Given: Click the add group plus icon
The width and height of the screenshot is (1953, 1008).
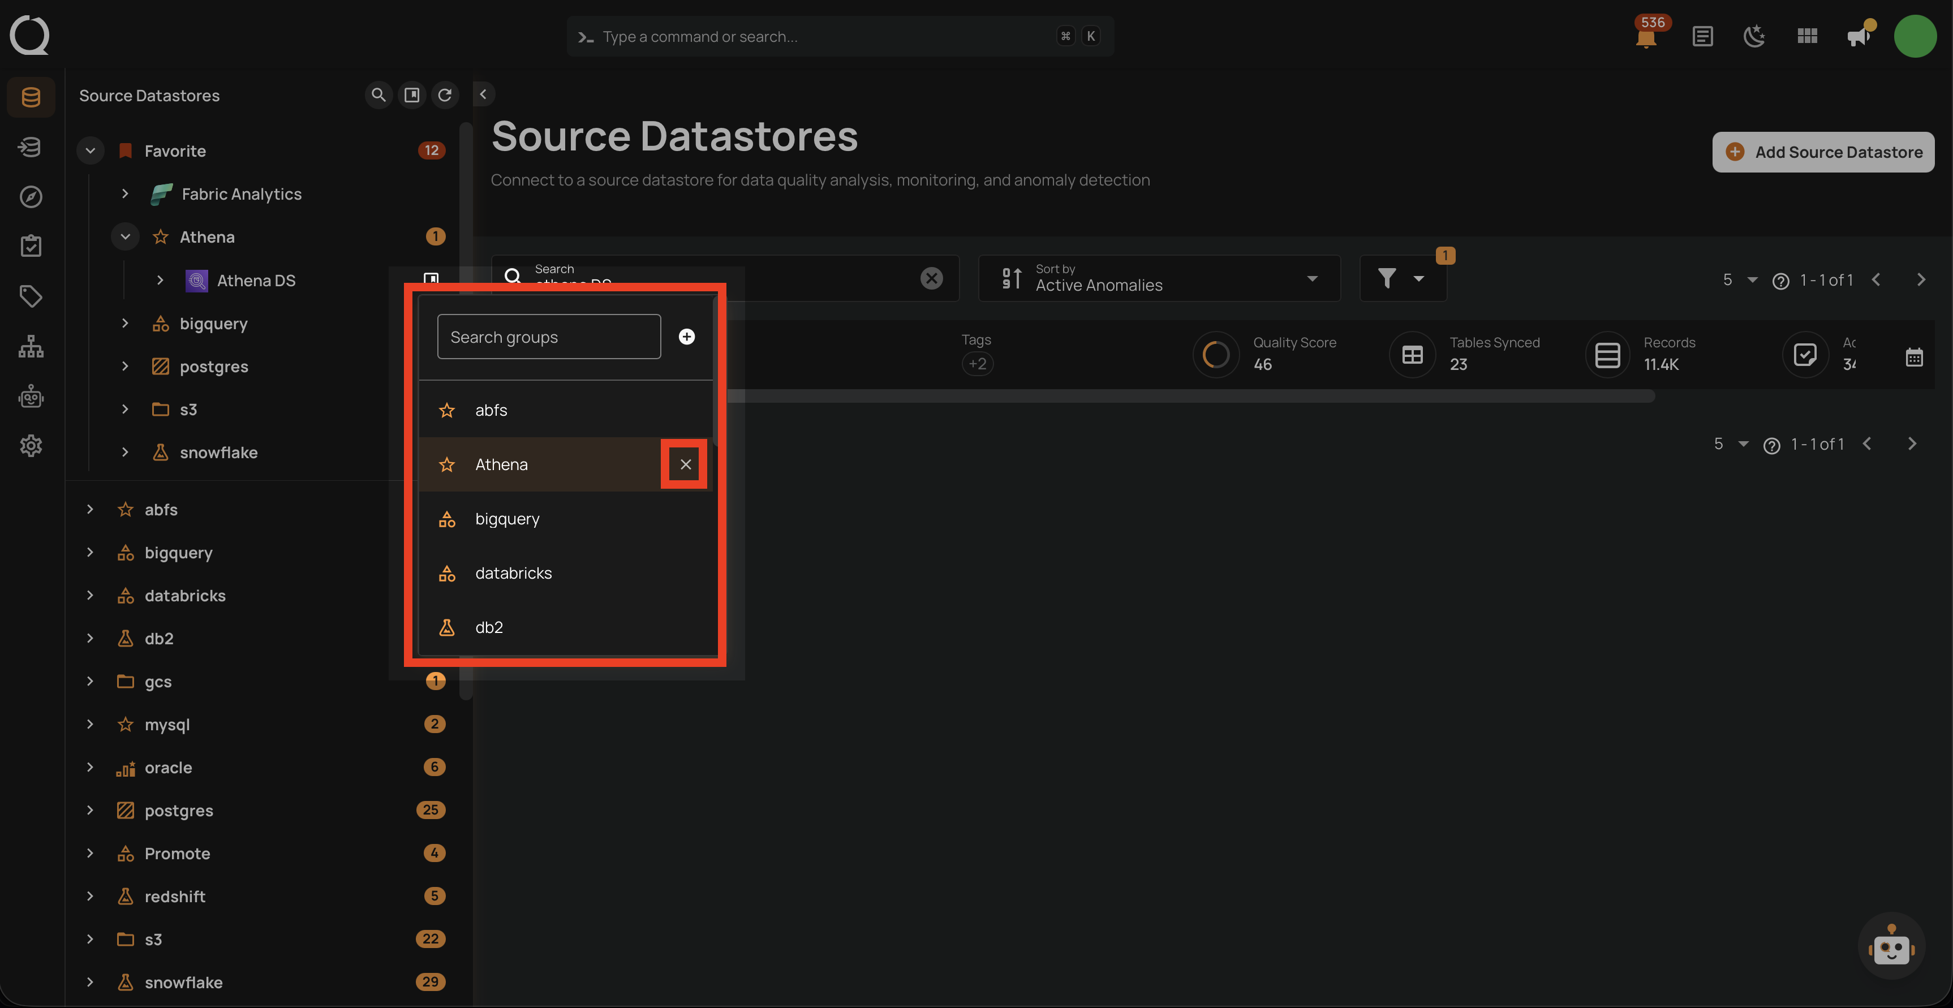Looking at the screenshot, I should [686, 337].
